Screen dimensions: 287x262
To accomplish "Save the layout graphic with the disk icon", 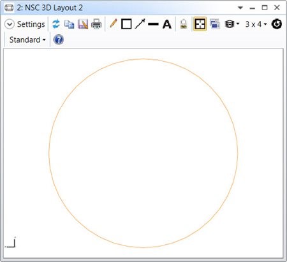I will 83,24.
